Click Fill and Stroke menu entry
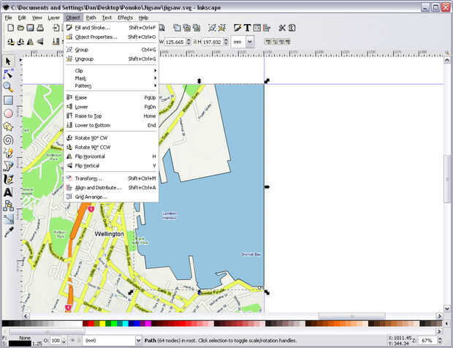Viewport: 453px width, 348px height. pyautogui.click(x=92, y=28)
